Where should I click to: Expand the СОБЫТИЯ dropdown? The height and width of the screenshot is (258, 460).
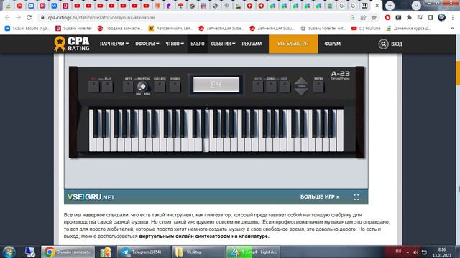point(223,44)
